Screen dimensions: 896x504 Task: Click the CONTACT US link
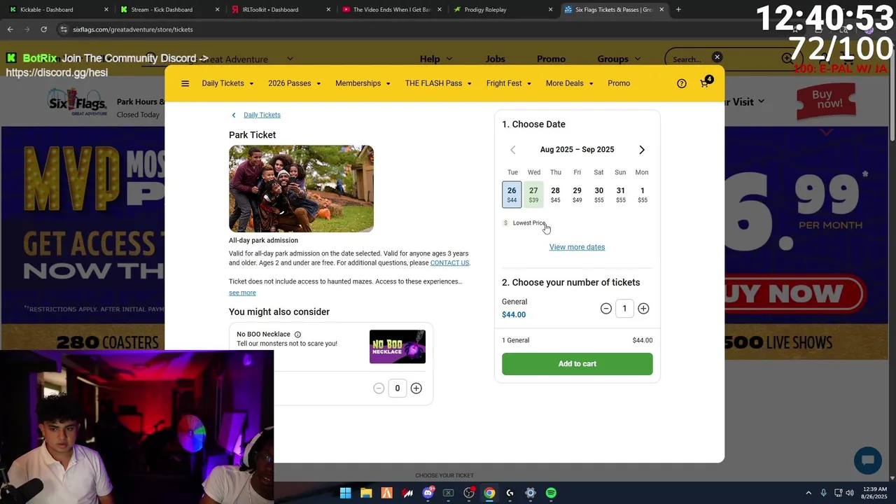[x=449, y=263]
